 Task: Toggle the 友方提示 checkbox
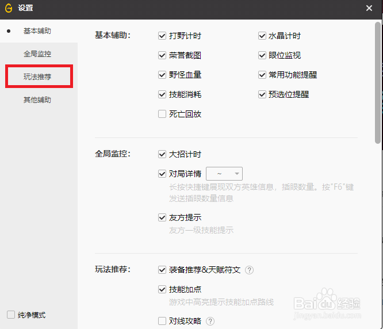click(162, 217)
